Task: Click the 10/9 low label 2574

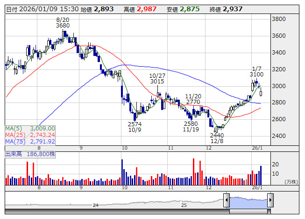Action: [135, 124]
